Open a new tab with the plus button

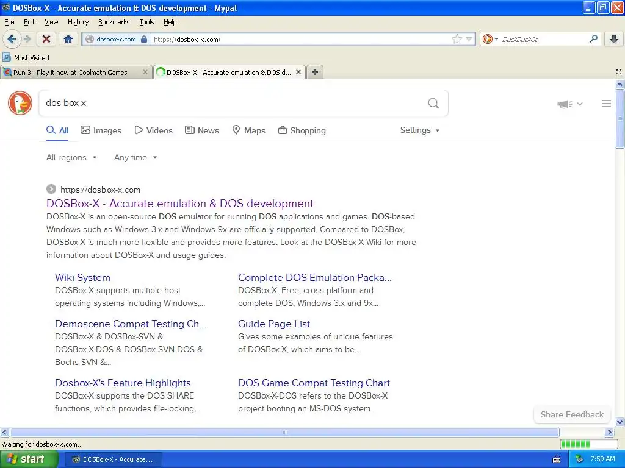click(x=315, y=72)
